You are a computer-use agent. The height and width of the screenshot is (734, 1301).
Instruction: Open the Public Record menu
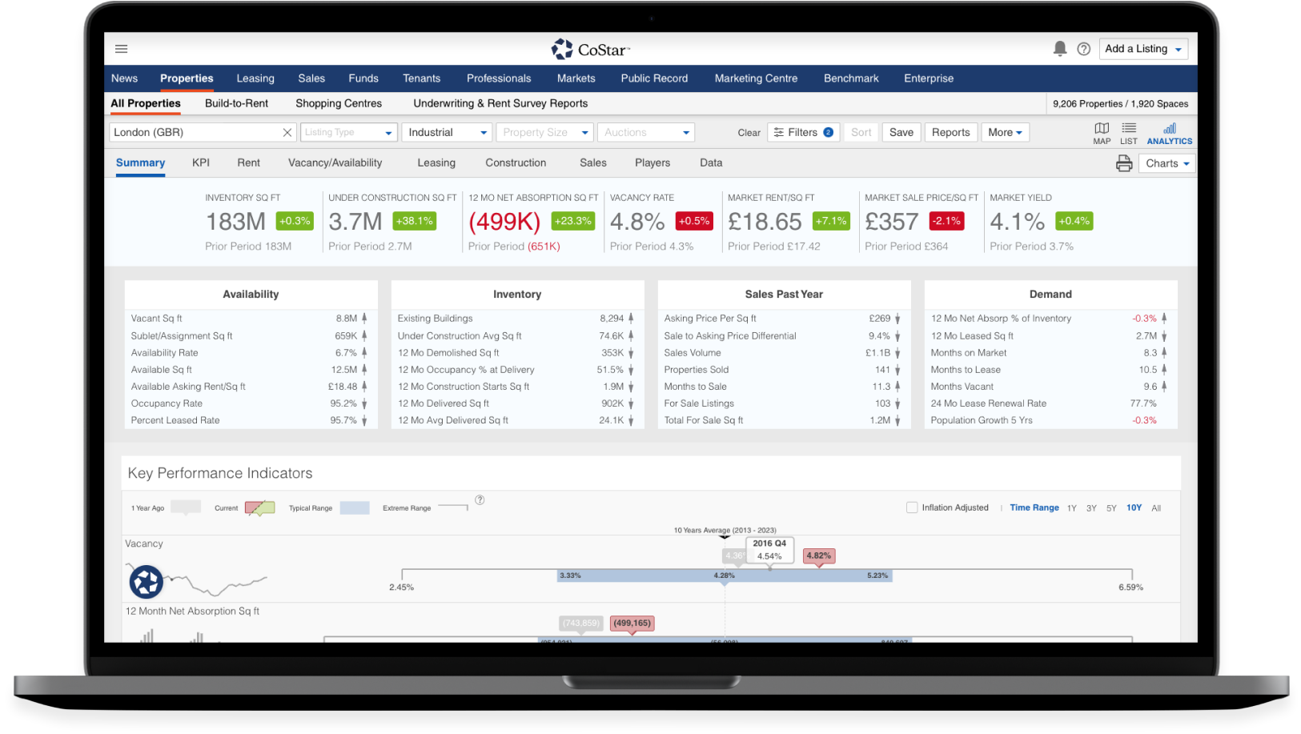654,78
